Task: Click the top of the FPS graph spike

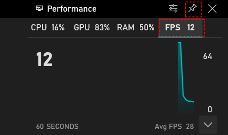Action: (180, 43)
